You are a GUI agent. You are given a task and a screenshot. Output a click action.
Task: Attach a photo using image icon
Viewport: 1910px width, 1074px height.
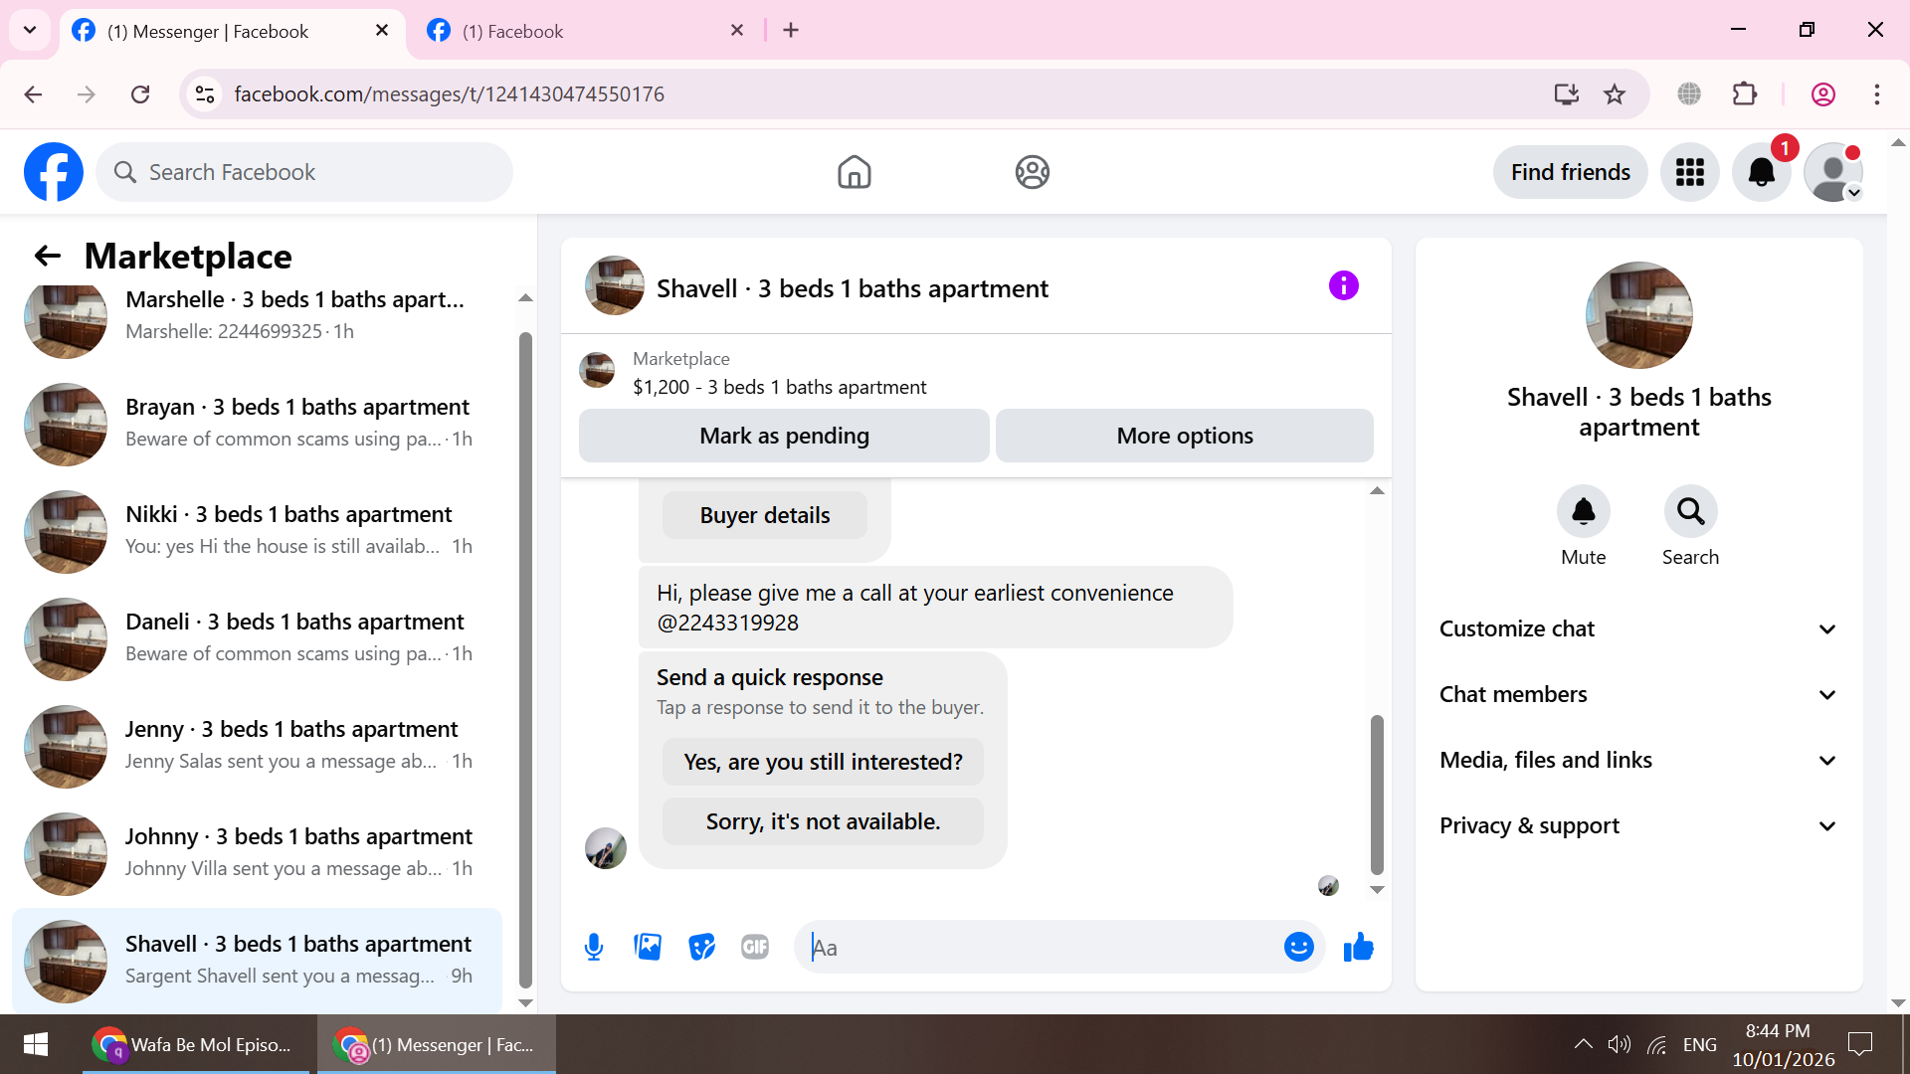pyautogui.click(x=648, y=947)
